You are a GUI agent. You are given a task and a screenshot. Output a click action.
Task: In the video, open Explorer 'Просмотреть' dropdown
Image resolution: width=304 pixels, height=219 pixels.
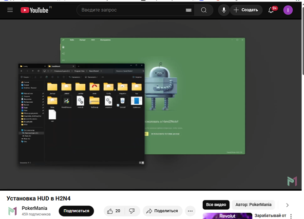pyautogui.click(x=91, y=77)
